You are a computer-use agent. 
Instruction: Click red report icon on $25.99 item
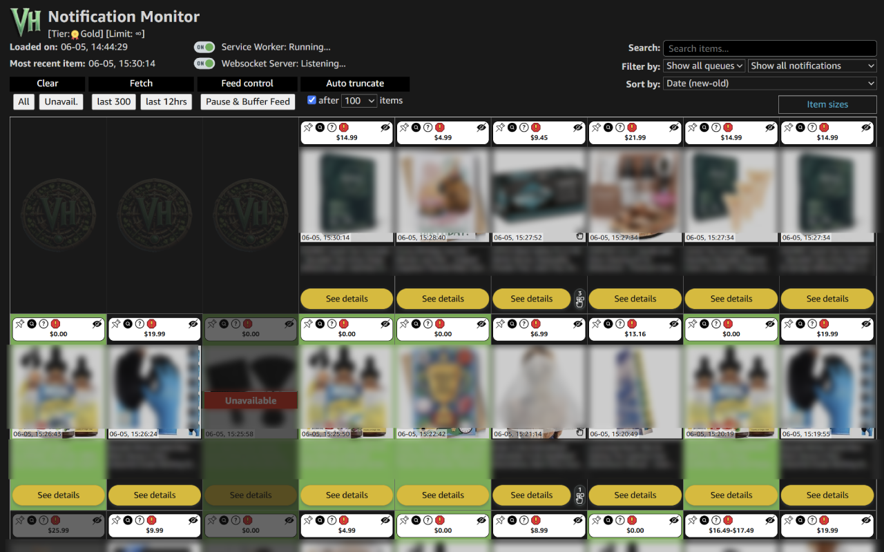(x=55, y=520)
